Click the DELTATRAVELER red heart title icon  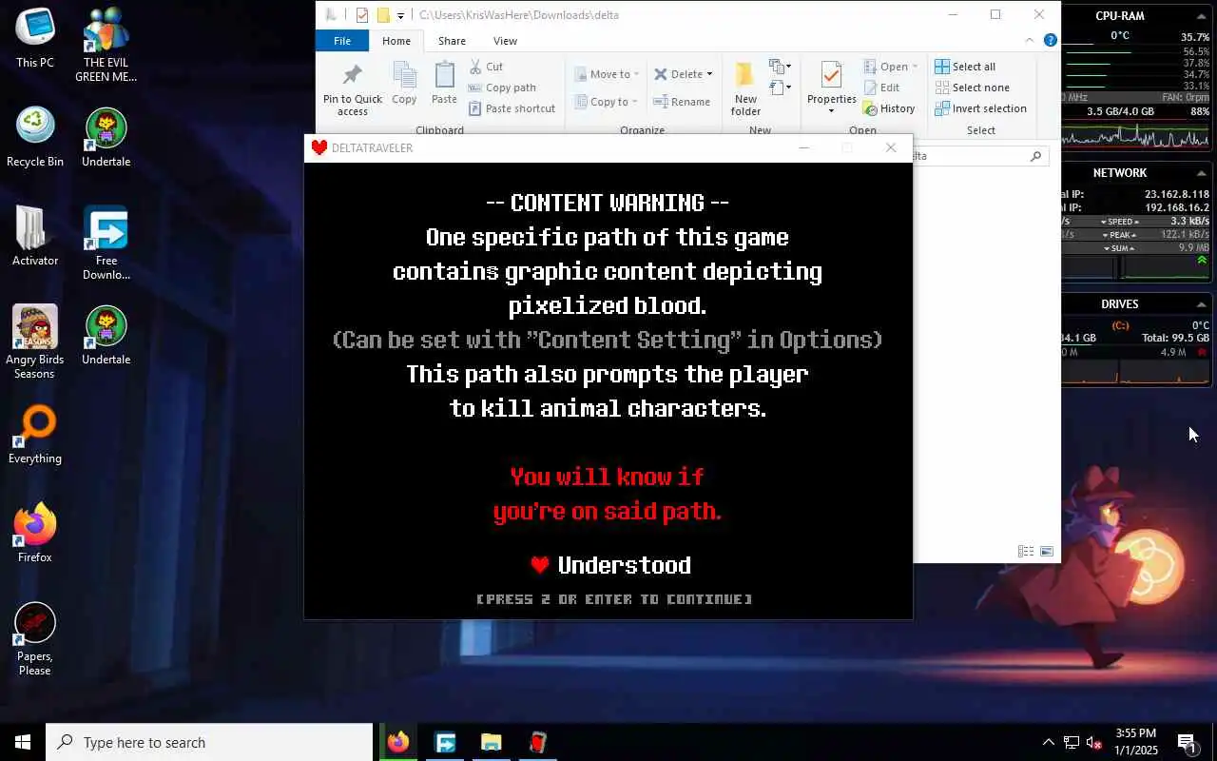coord(319,147)
